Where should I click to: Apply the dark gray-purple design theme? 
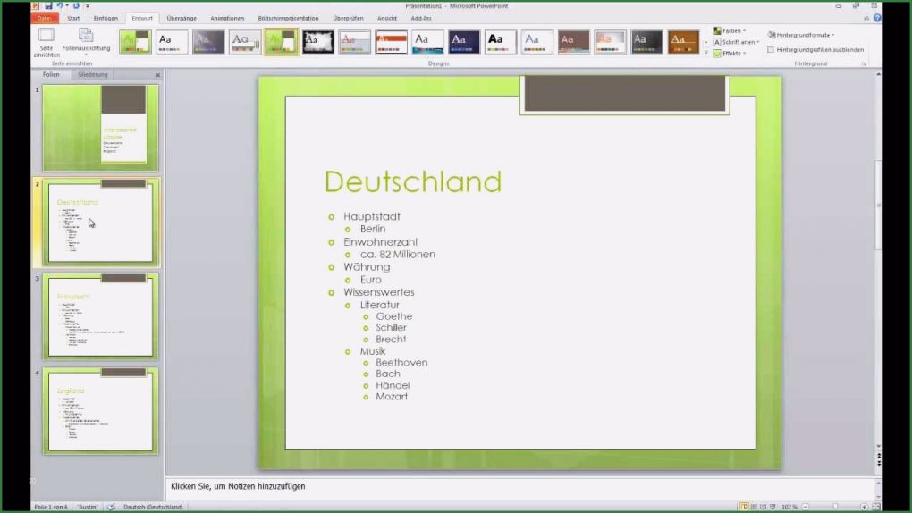click(208, 42)
